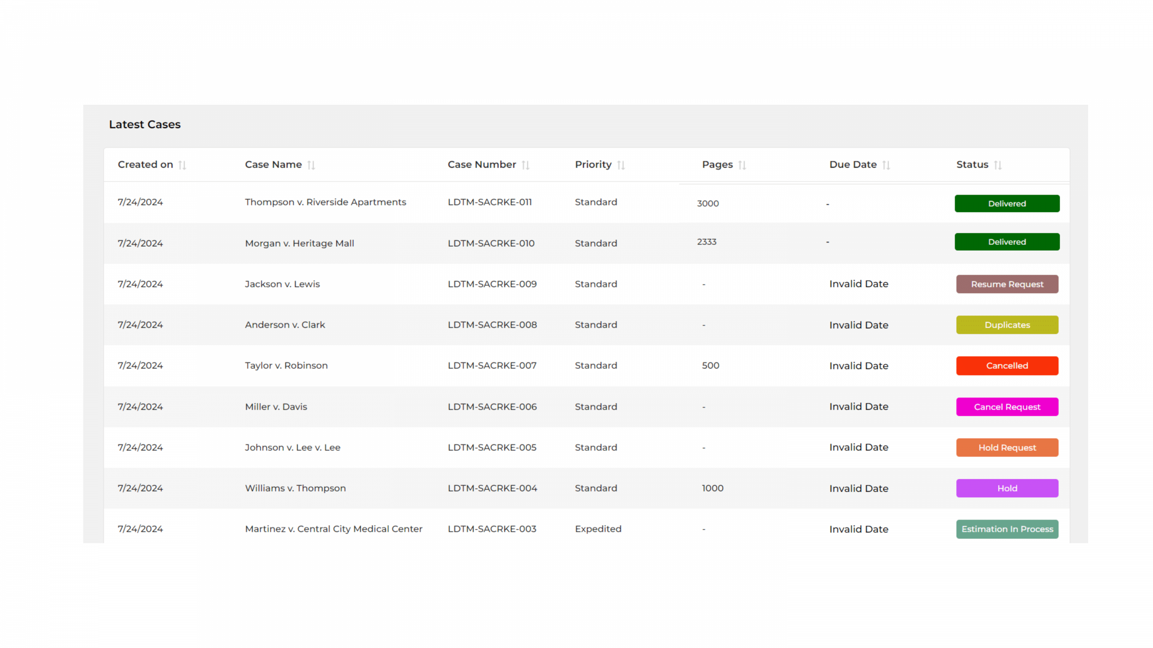Viewport: 1153px width, 648px height.
Task: Click the Hold Request status badge
Action: (x=1007, y=448)
